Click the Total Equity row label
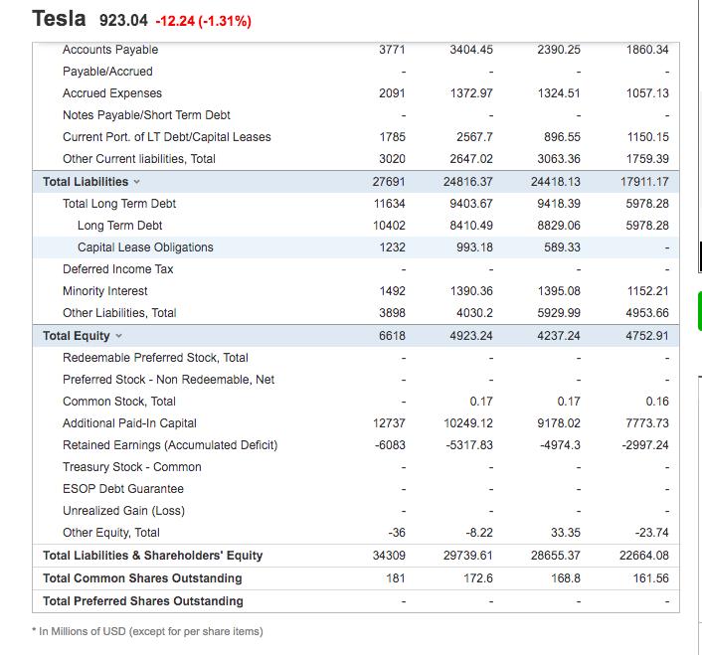 point(77,336)
